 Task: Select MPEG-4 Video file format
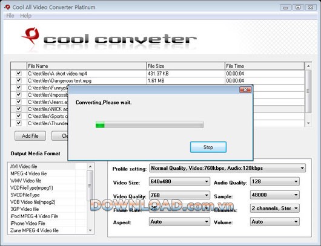pos(28,173)
